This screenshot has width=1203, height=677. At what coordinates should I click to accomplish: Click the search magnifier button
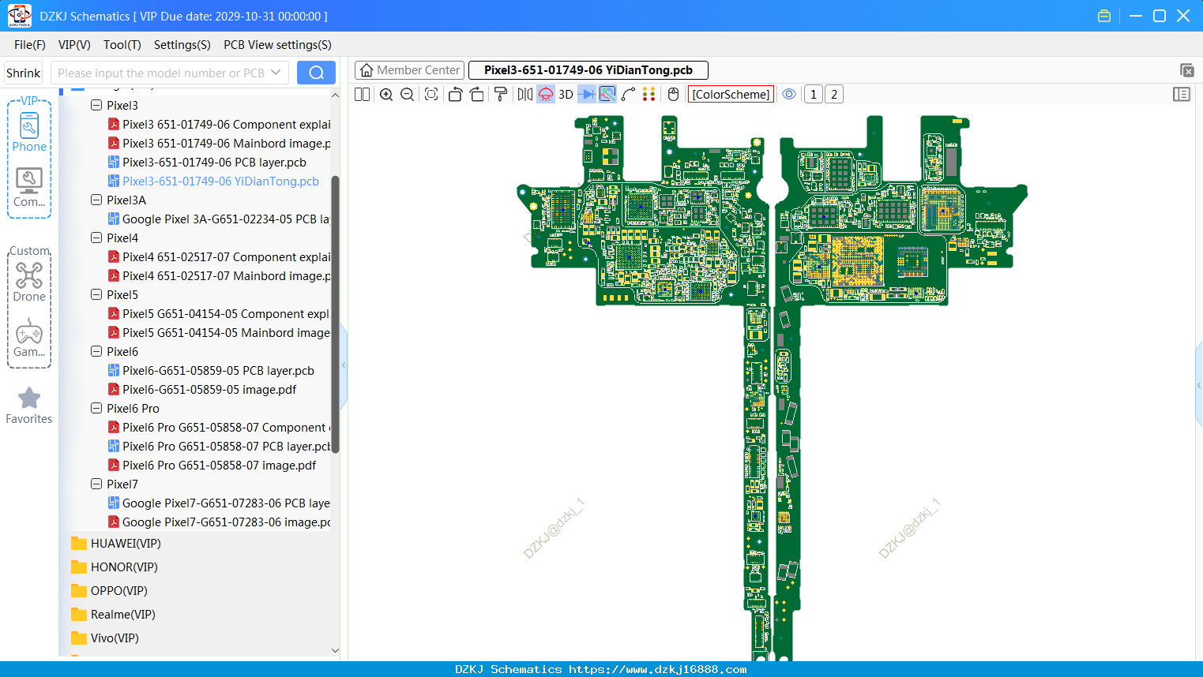tap(316, 73)
